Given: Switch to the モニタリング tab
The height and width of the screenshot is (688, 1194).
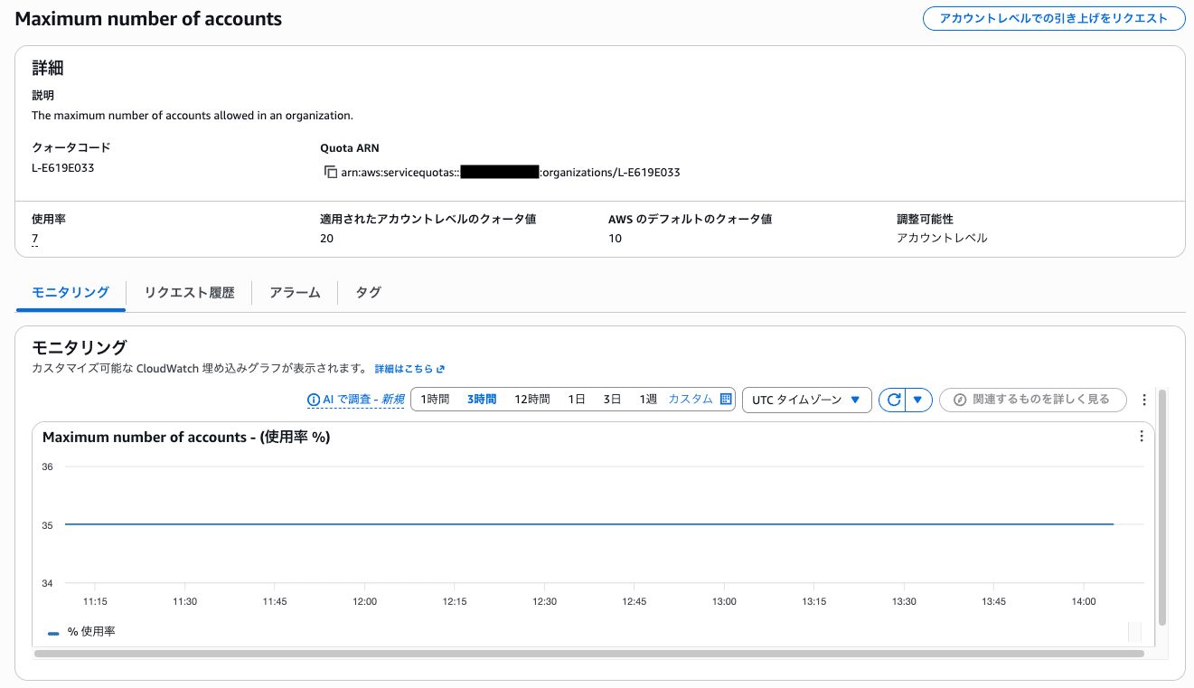Looking at the screenshot, I should [71, 292].
